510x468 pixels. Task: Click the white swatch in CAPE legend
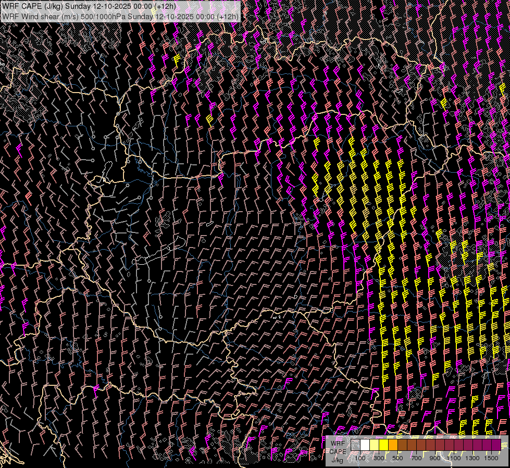coord(365,445)
